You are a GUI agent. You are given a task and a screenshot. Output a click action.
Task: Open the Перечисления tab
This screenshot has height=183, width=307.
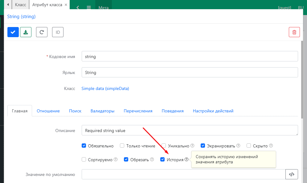click(x=138, y=111)
